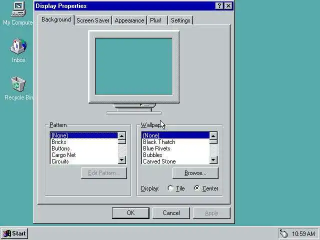320x240 pixels.
Task: Confirm with the OK button
Action: pyautogui.click(x=130, y=213)
